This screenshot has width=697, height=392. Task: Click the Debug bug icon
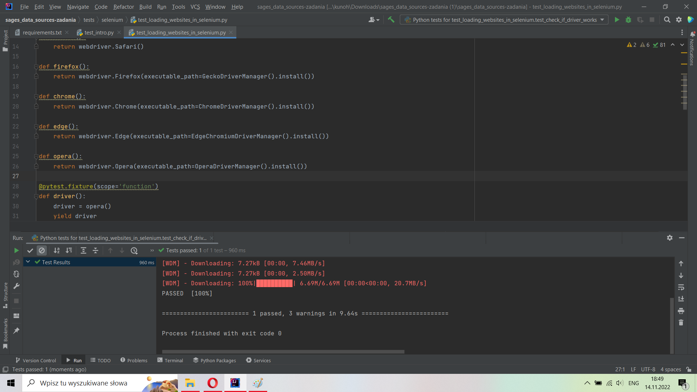pyautogui.click(x=628, y=20)
